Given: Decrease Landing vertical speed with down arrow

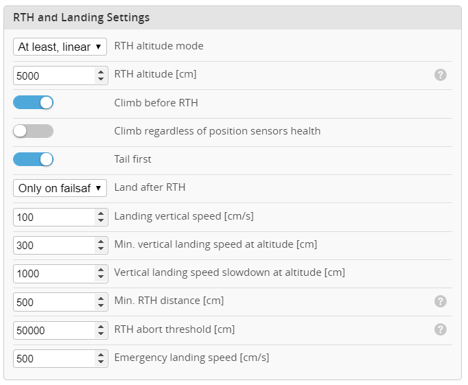Looking at the screenshot, I should tap(101, 220).
